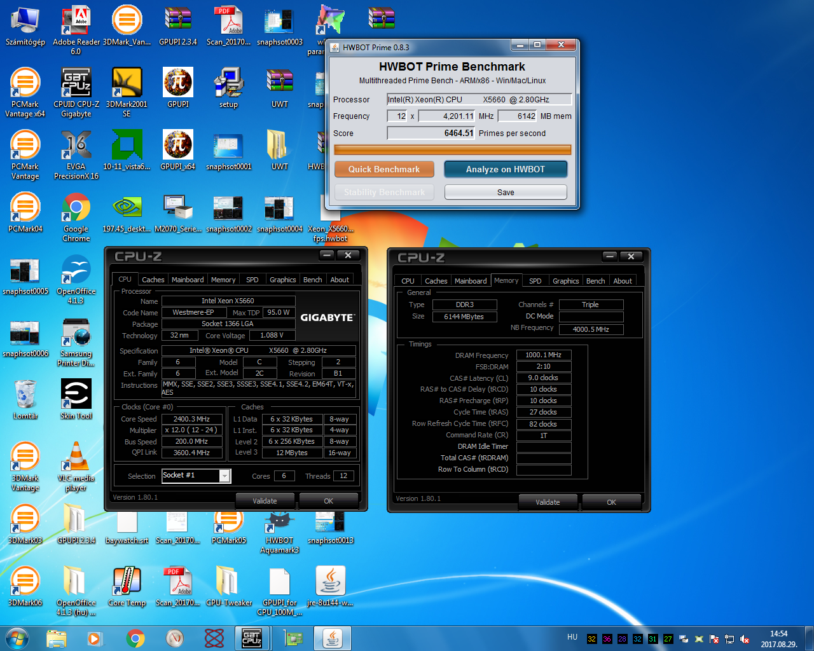The image size is (814, 651).
Task: Start the Quick Benchmark in HWBOT Prime
Action: (x=384, y=169)
